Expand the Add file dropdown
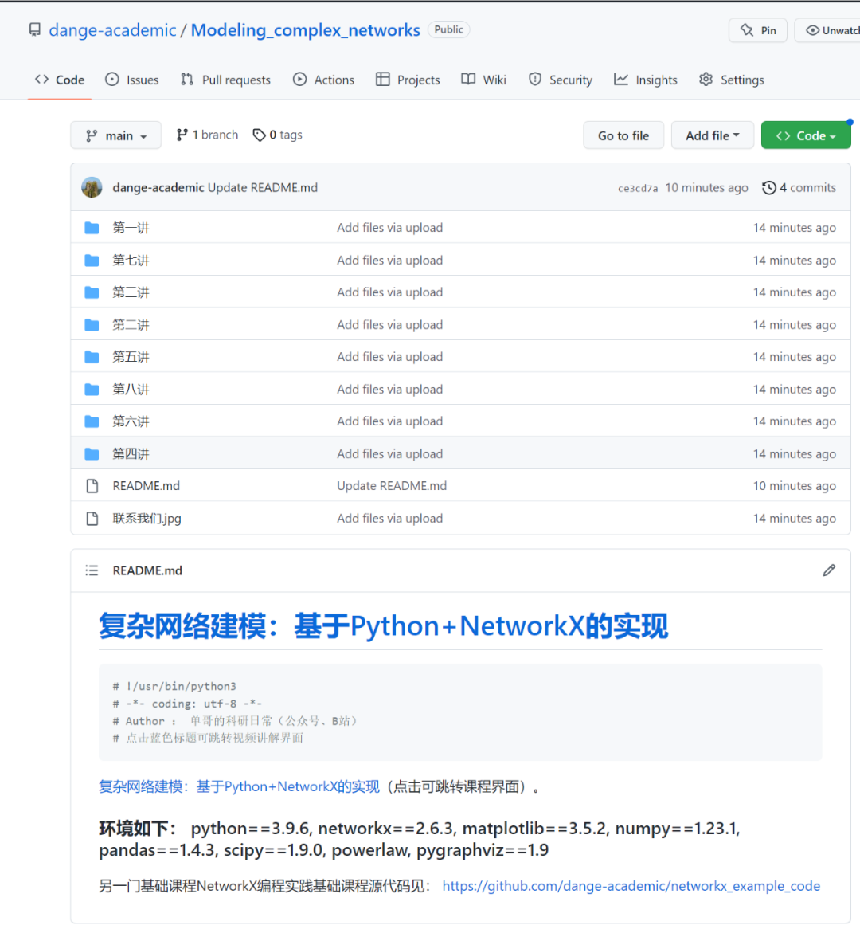Viewport: 860px width, 933px height. (712, 135)
